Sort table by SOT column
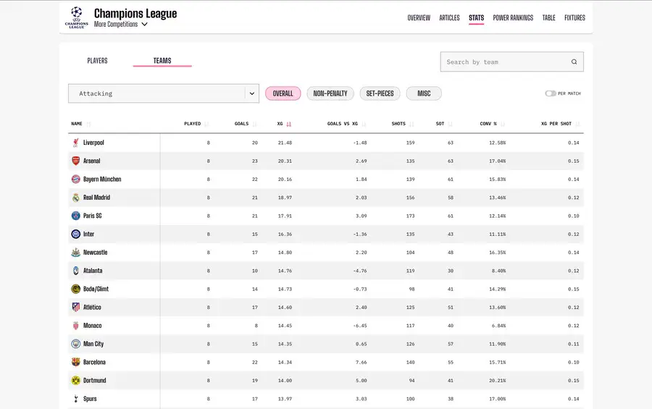652x409 pixels. (x=444, y=124)
